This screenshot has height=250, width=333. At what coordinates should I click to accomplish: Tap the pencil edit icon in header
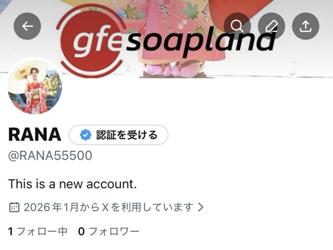click(x=271, y=26)
